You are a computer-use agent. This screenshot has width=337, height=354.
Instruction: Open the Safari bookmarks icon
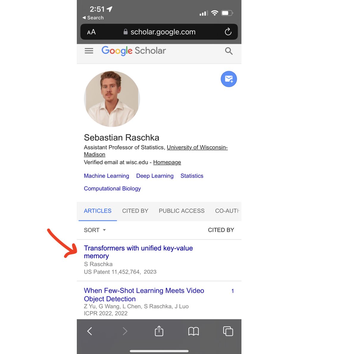[x=194, y=331]
